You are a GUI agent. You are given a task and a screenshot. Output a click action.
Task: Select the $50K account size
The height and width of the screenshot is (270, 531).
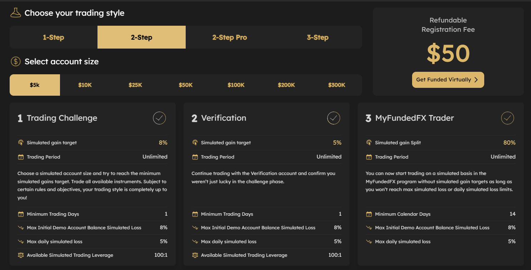pos(186,85)
